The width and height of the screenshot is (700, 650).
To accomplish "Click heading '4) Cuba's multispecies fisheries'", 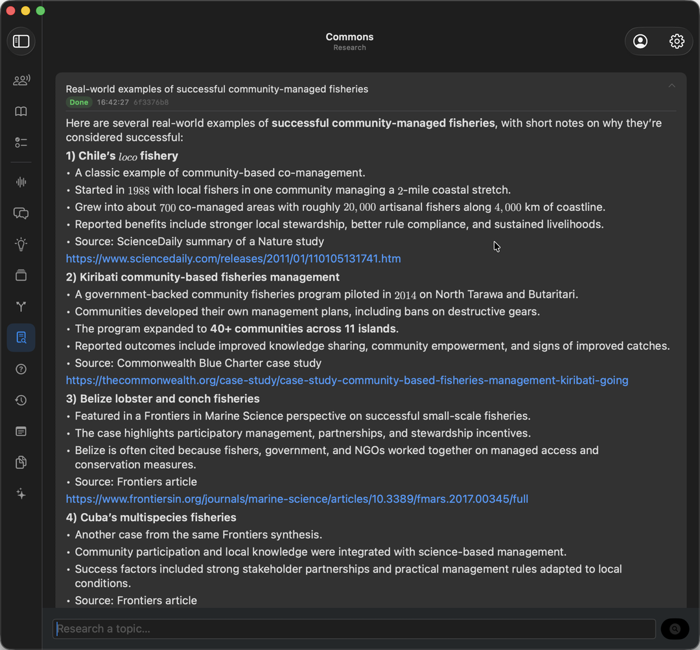I will click(151, 517).
